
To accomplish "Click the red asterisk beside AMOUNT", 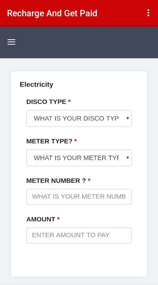I will (58, 219).
